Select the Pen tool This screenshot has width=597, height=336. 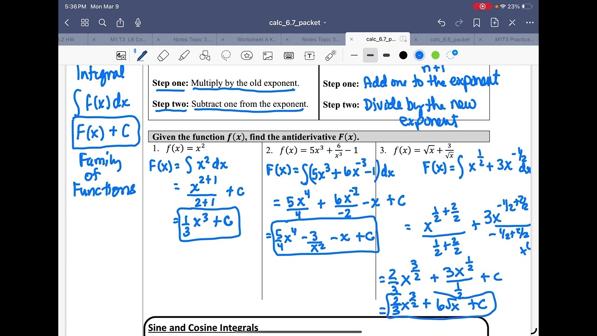142,56
